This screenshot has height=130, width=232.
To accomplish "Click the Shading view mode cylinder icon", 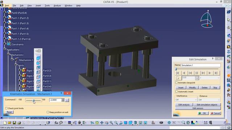I will pos(135,123).
